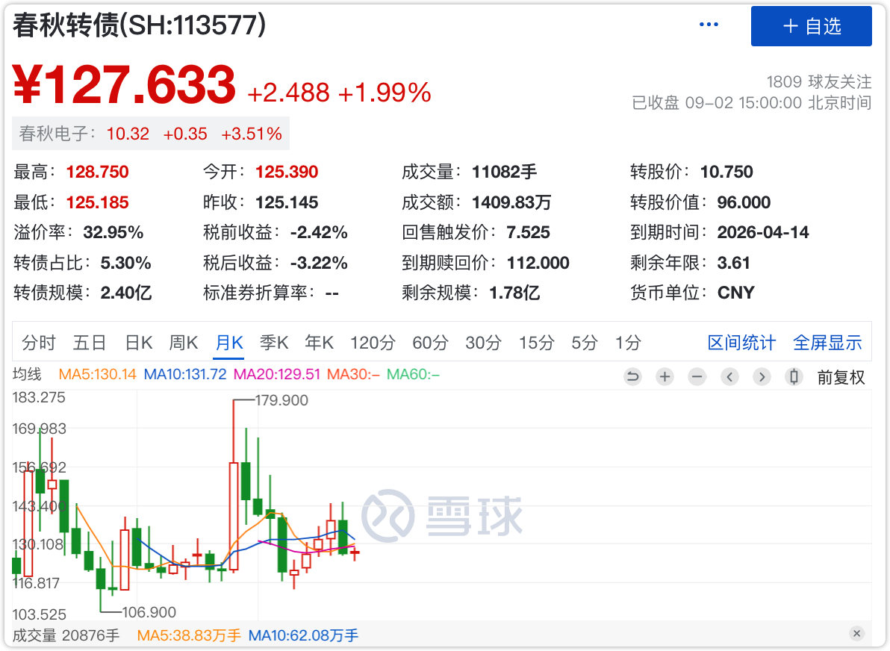The image size is (890, 651).
Task: Close the volume panel with x icon
Action: pos(856,633)
